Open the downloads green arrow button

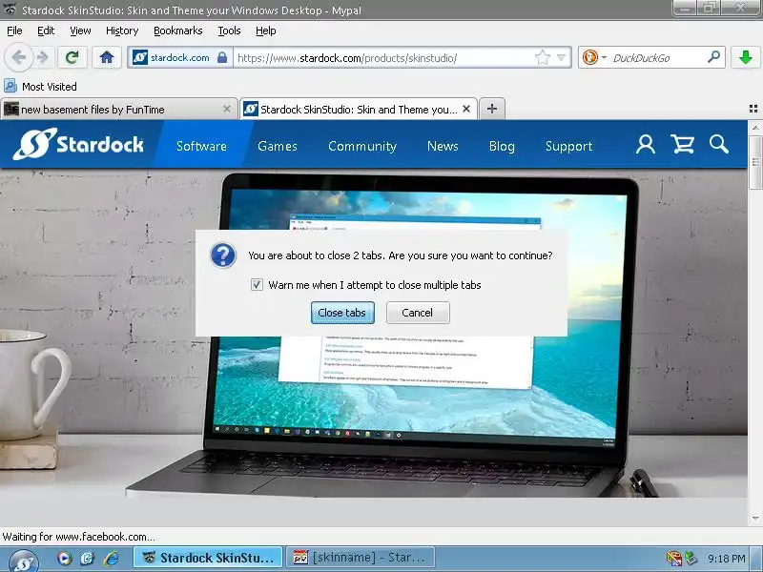(745, 58)
